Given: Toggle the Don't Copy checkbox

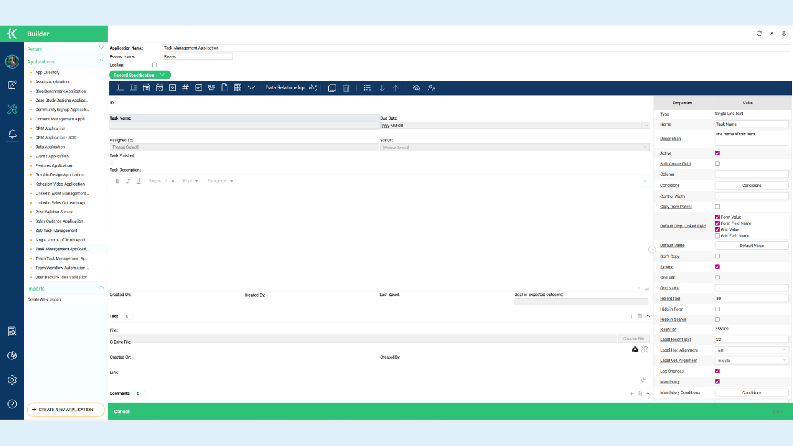Looking at the screenshot, I should coord(718,256).
